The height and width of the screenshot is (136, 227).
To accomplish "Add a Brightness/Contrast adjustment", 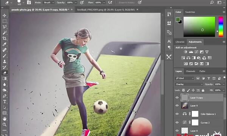I will (185, 52).
